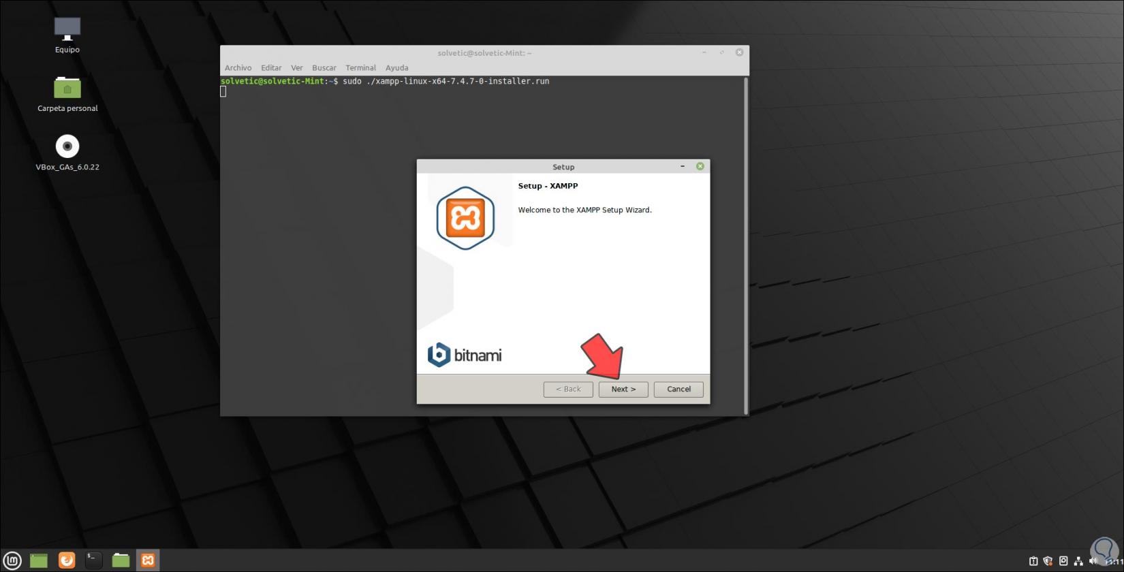
Task: Click the terminal vertical scrollbar
Action: [746, 245]
